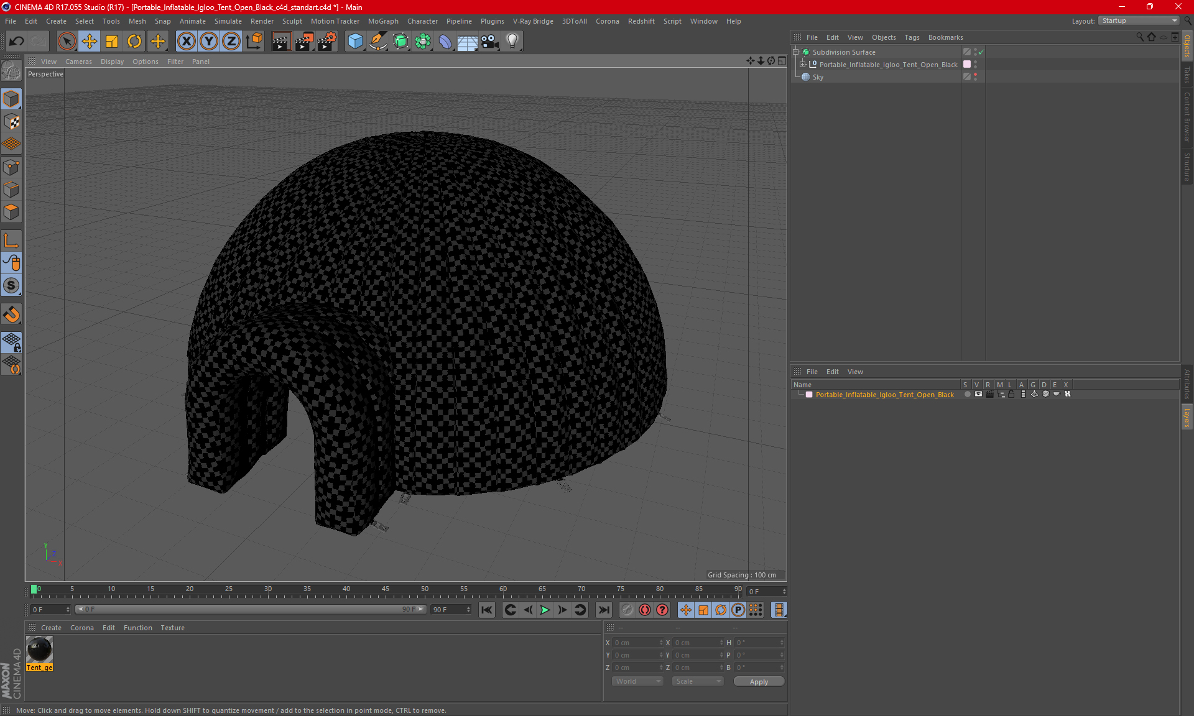This screenshot has height=716, width=1194.
Task: Open the vertical Content Browser tab
Action: 1187,117
